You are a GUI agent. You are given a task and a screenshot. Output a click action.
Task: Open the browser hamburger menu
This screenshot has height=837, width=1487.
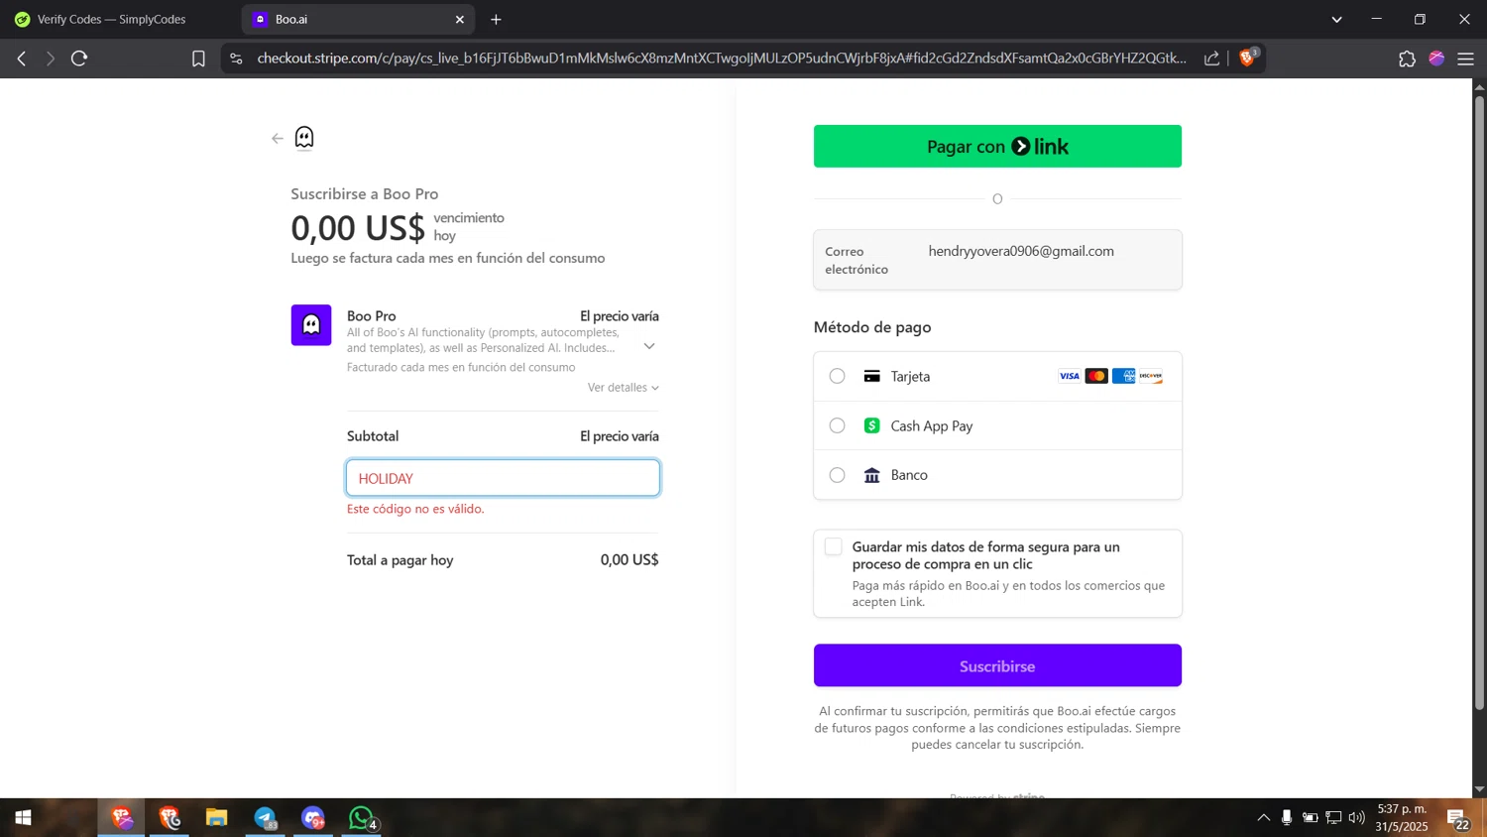[1466, 59]
